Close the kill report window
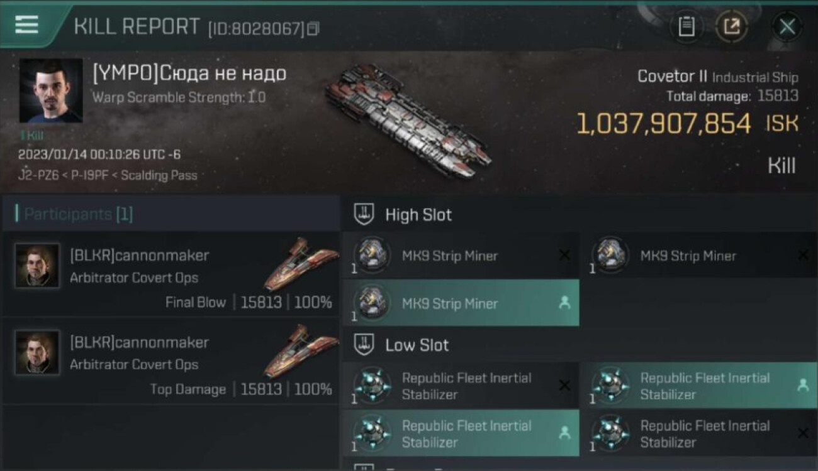 [x=787, y=26]
